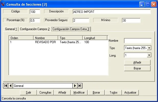Click the Porcentaje field showing 0,5
158x102 pixels.
[35, 21]
